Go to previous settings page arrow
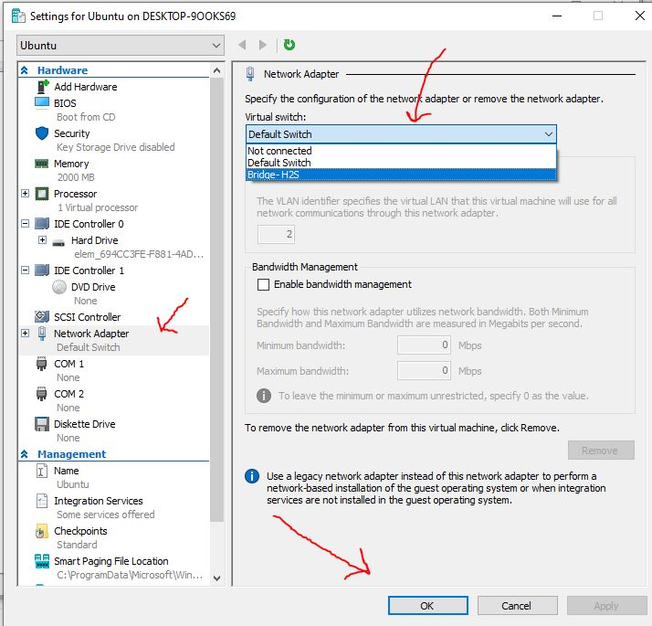 click(x=242, y=45)
